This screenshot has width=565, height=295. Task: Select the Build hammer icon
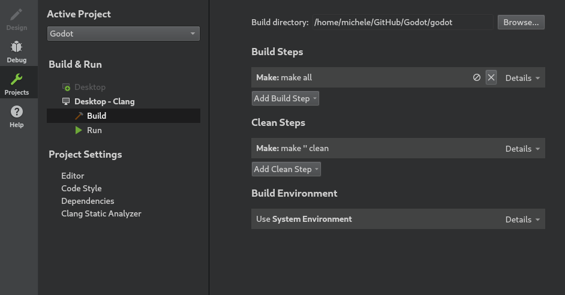coord(79,116)
